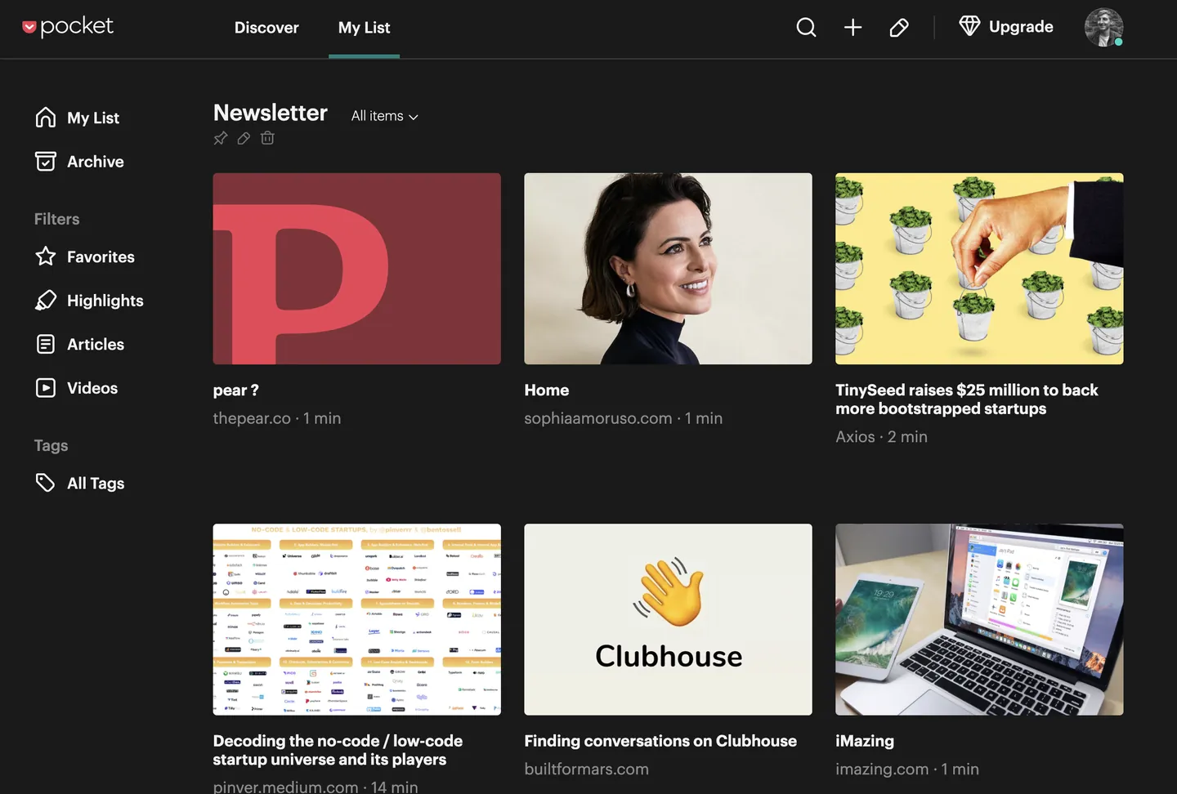Click the Pocket logo
Image resolution: width=1177 pixels, height=794 pixels.
(67, 27)
